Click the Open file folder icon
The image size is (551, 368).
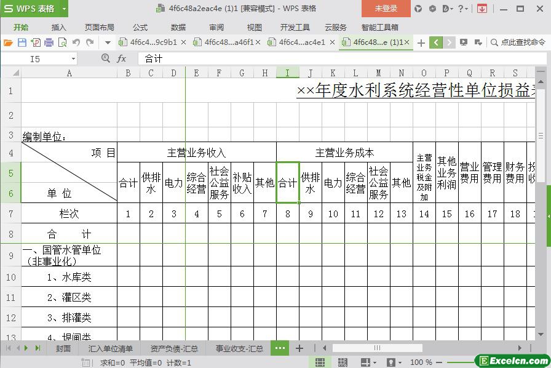pyautogui.click(x=8, y=43)
